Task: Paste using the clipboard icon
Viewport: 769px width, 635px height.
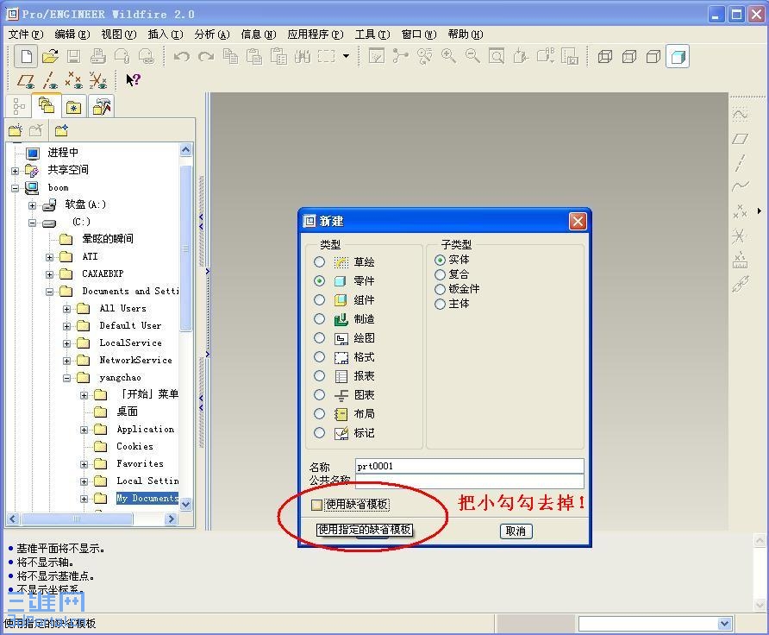Action: pos(254,56)
